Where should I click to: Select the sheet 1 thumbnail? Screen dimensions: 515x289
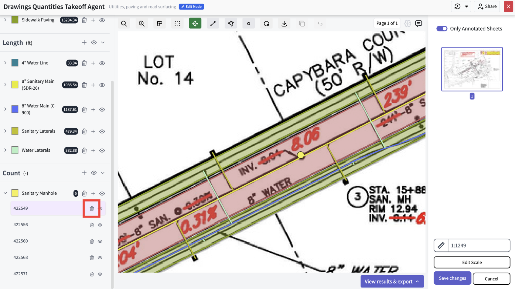(x=472, y=69)
